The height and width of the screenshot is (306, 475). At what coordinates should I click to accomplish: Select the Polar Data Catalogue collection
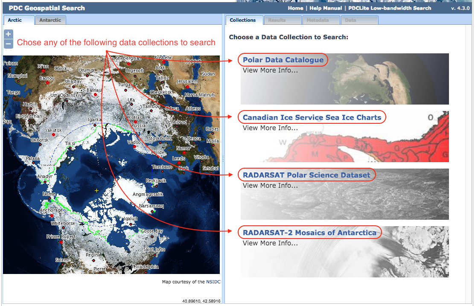[x=283, y=60]
